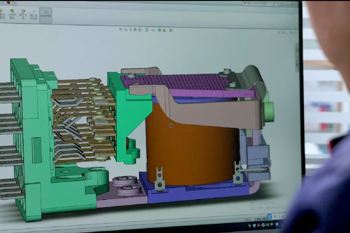
Task: Click the Edit Appearance color ball
Action: click(x=160, y=30)
